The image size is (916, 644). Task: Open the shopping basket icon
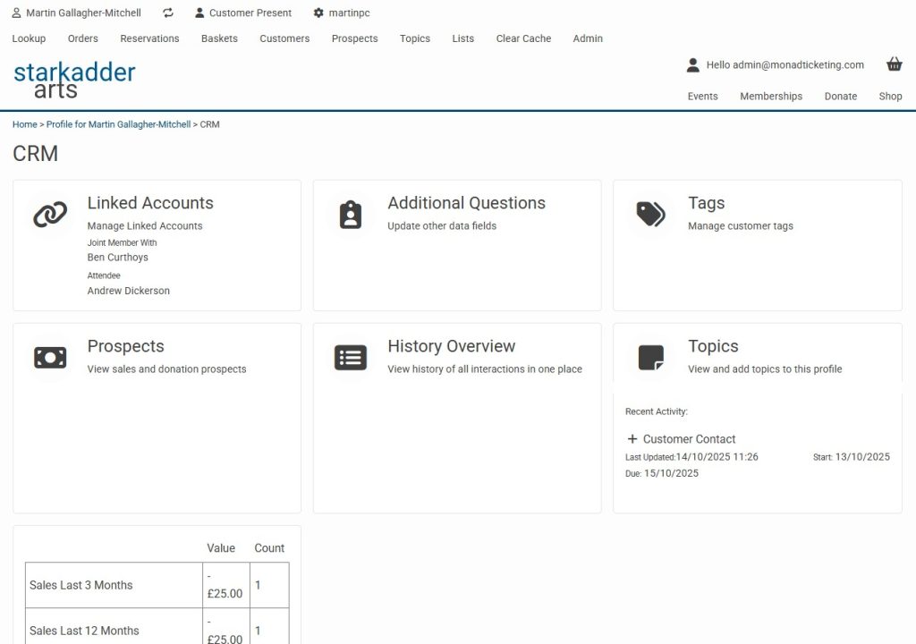[x=894, y=64]
